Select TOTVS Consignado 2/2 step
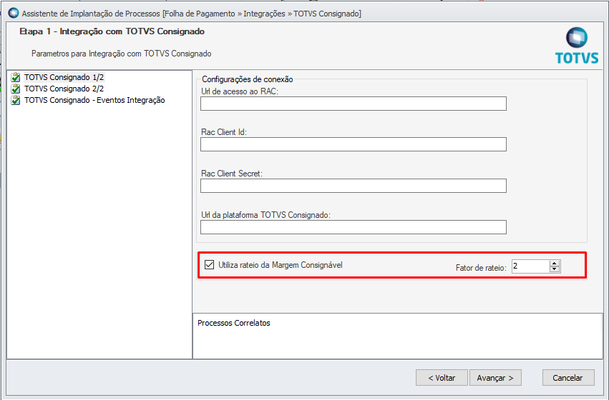 pyautogui.click(x=64, y=89)
